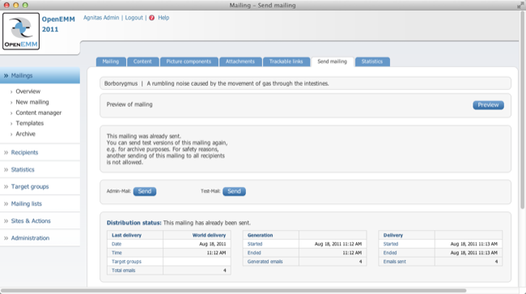Expand the Statistics sidebar section
Viewport: 526px width, 294px height.
click(23, 169)
